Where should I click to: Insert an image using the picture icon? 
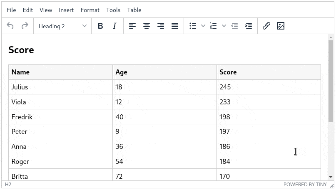pos(281,26)
